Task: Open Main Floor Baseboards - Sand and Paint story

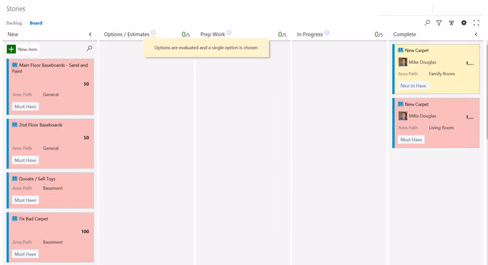Action: click(50, 68)
